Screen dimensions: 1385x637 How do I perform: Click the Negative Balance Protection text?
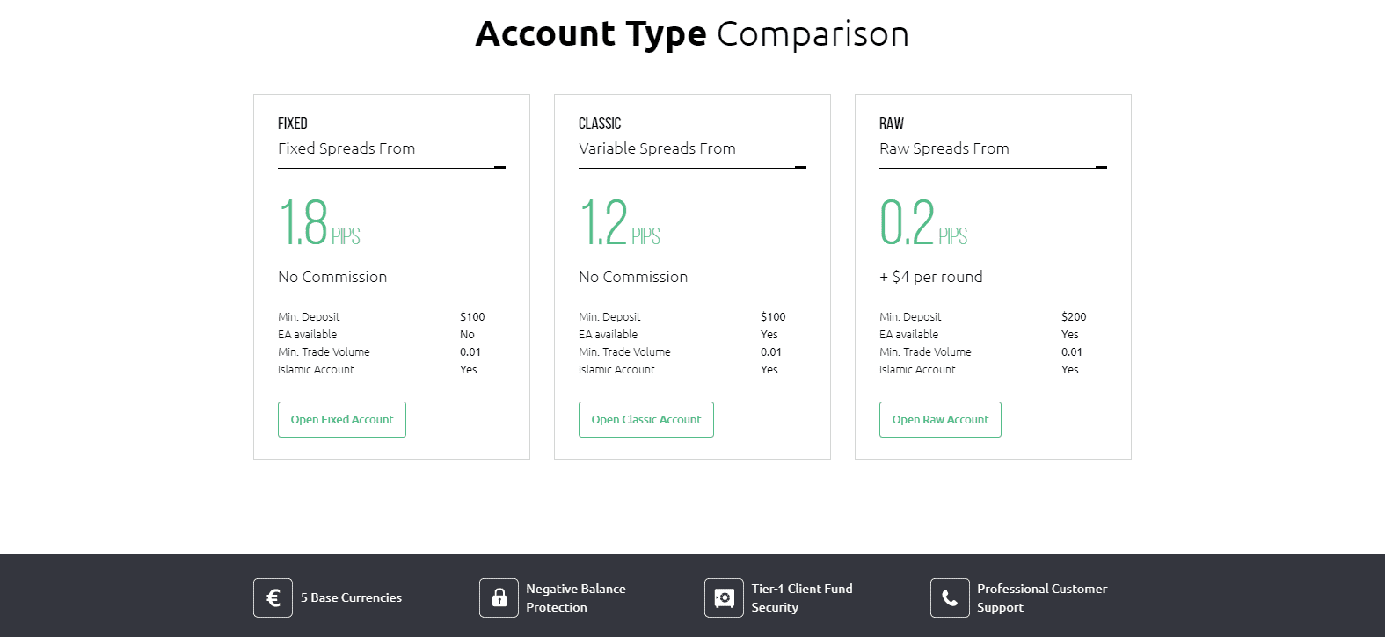575,597
